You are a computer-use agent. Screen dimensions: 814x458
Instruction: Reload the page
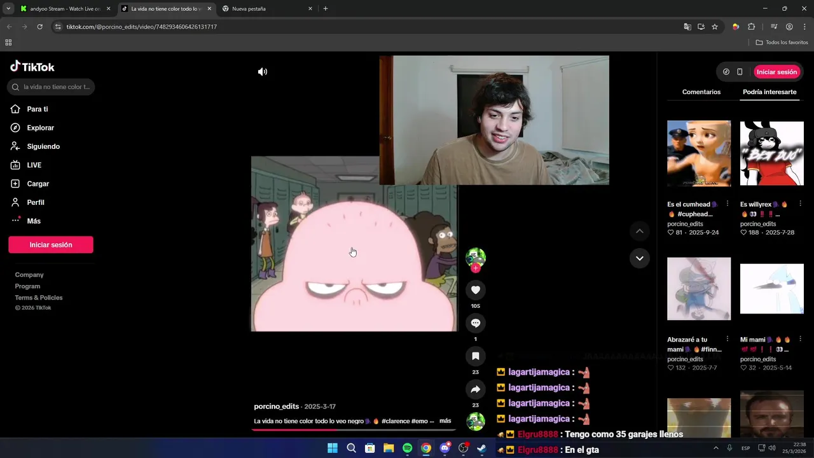[39, 27]
